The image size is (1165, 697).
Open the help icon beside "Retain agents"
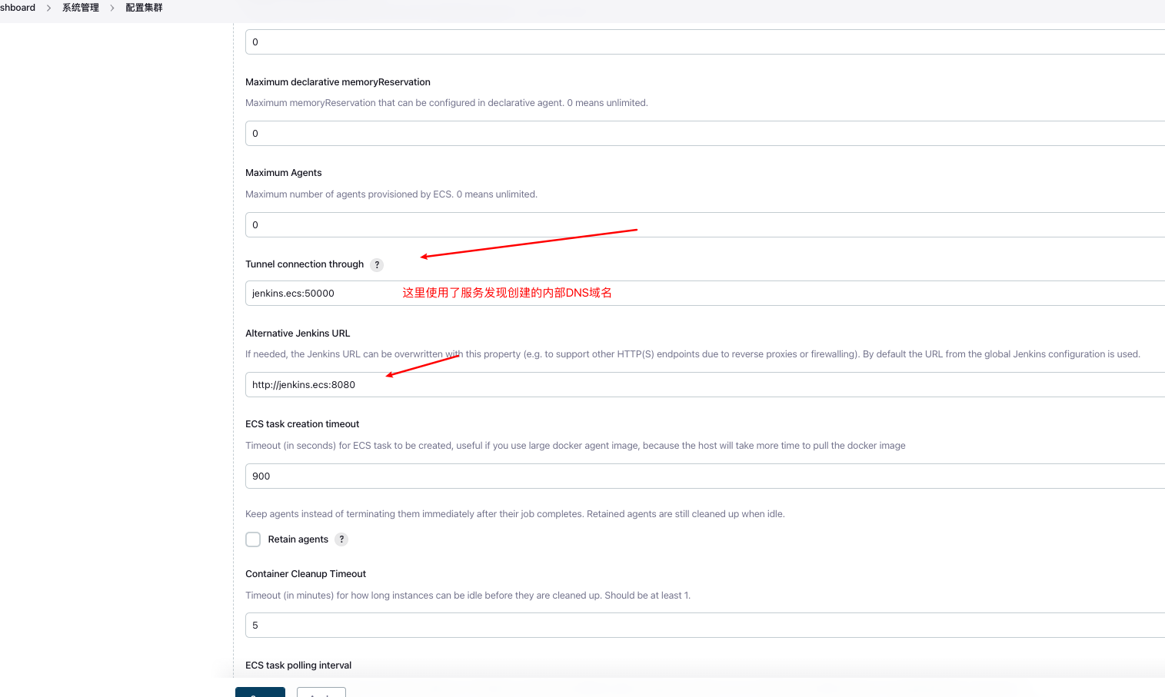pyautogui.click(x=341, y=539)
